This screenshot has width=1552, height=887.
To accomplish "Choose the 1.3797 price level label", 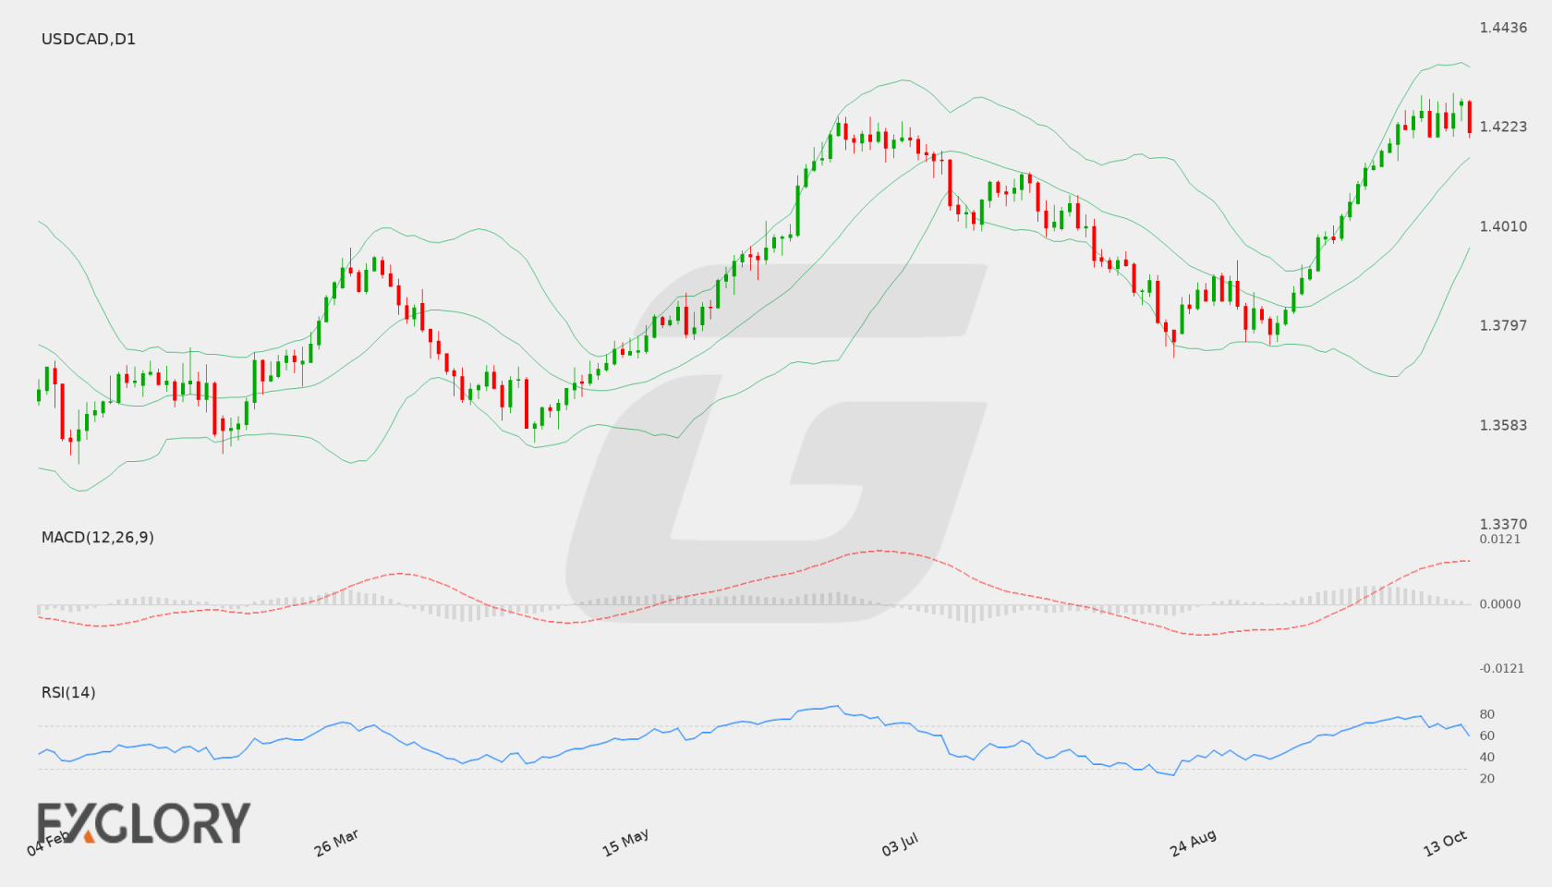I will click(1503, 325).
